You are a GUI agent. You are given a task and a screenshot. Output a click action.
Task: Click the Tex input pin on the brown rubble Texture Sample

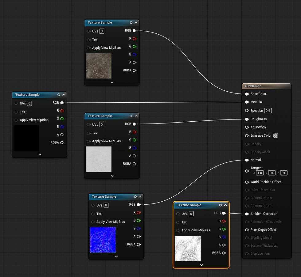(88, 40)
